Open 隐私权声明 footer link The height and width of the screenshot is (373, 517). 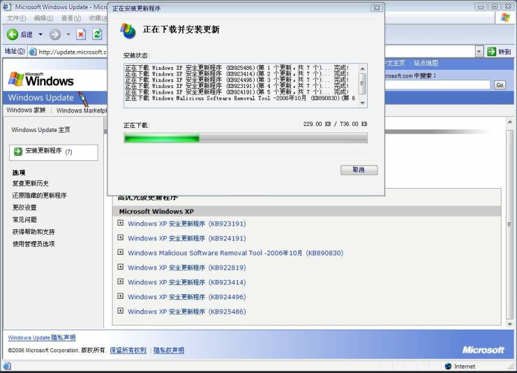point(169,350)
